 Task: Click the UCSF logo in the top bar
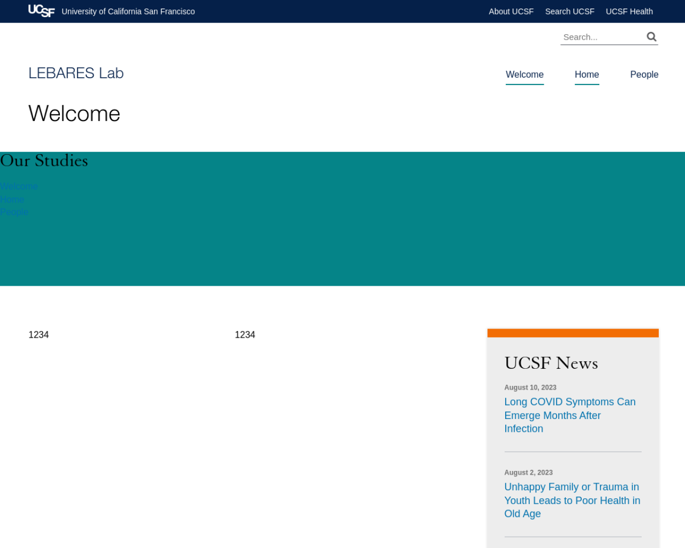click(x=41, y=11)
